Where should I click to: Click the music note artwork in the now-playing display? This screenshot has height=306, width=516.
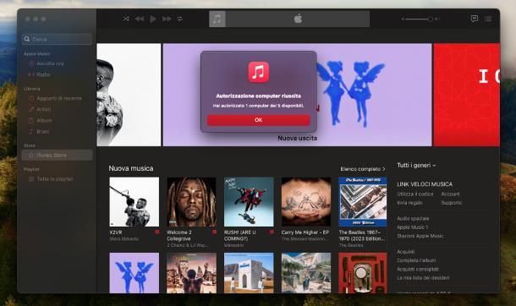(217, 19)
